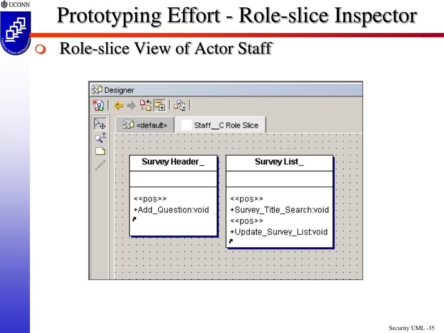This screenshot has width=444, height=333.
Task: Click the hierarchy layout toolbar icon
Action: [x=146, y=105]
